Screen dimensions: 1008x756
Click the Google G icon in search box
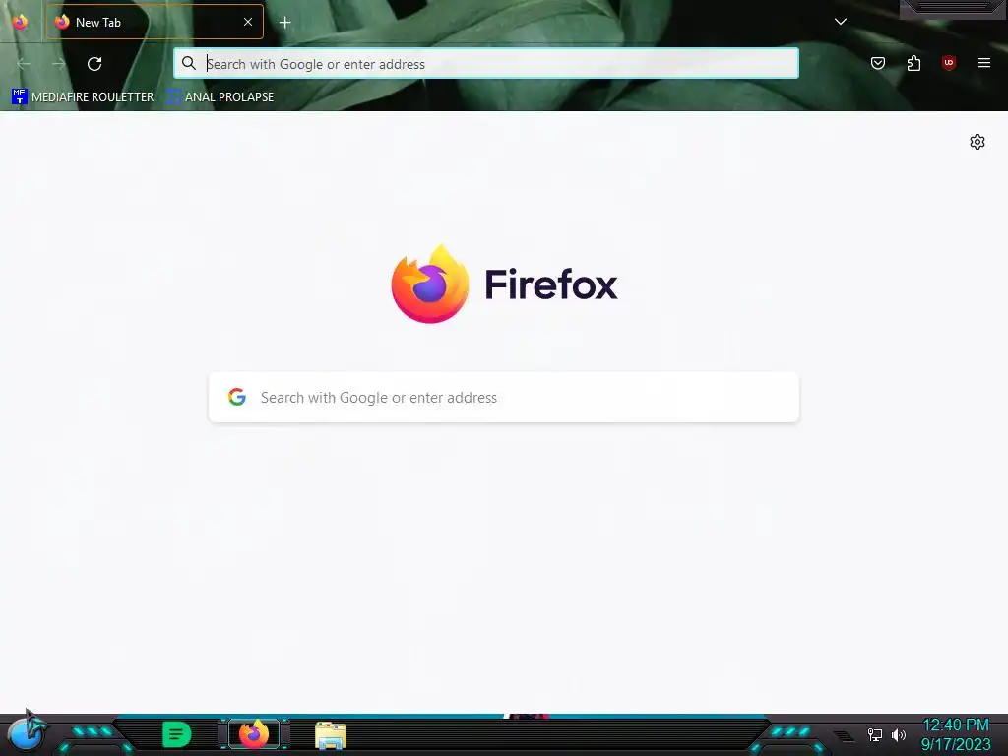pos(237,397)
